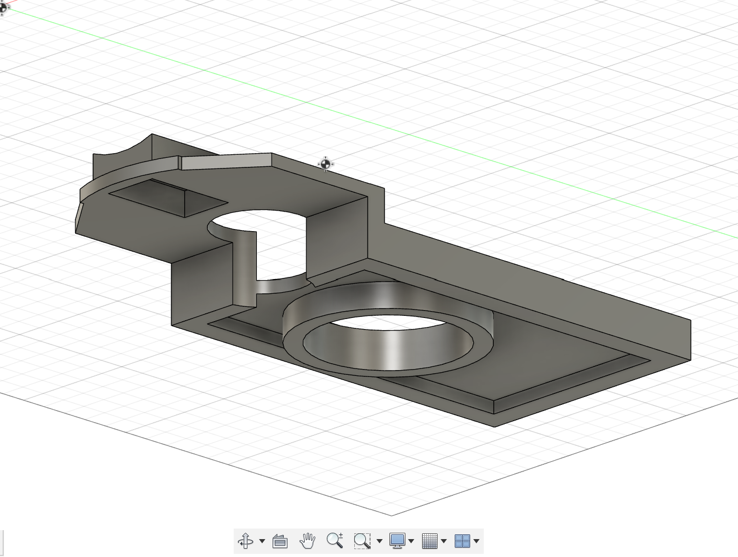Screen dimensions: 738x557
Task: Click the origin point marker
Action: click(3, 7)
